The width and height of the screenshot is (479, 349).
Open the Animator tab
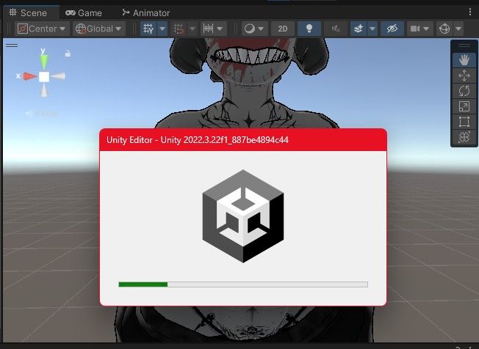coord(145,12)
